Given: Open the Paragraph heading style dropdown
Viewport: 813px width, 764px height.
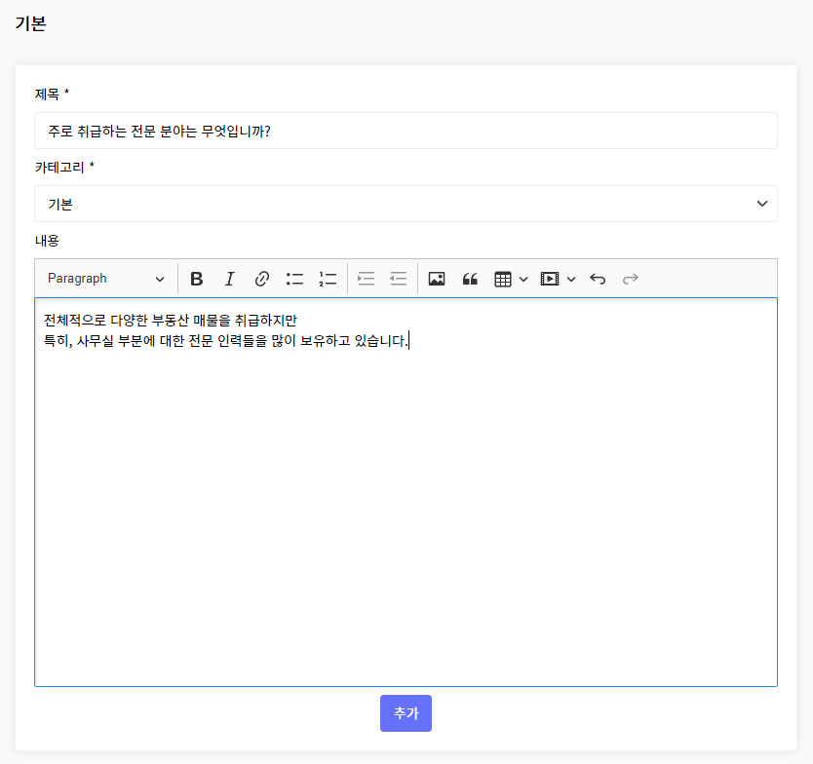Looking at the screenshot, I should pos(105,279).
